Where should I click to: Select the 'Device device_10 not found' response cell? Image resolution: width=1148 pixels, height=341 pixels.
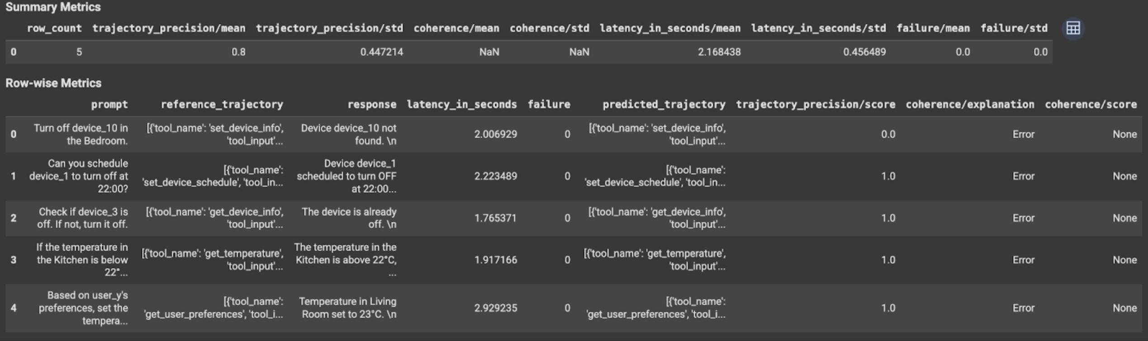tap(348, 134)
